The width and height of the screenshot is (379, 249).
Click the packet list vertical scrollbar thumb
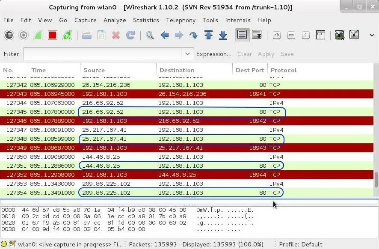pyautogui.click(x=376, y=180)
